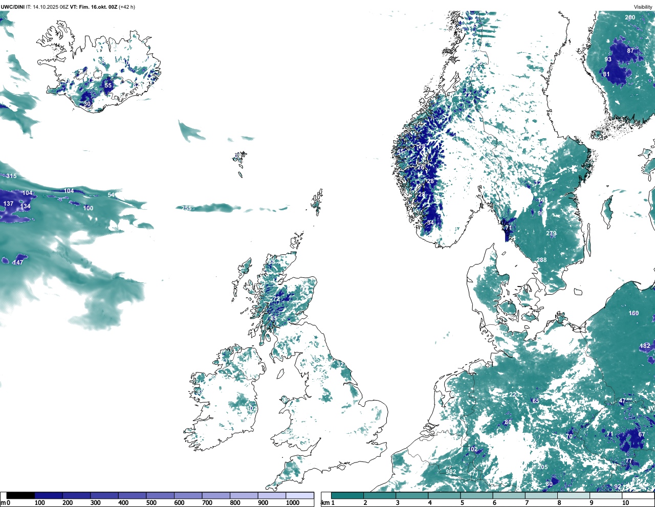Viewport: 655px width, 507px height.
Task: Click the darkest teal 1–2 km swatch
Action: click(x=347, y=495)
